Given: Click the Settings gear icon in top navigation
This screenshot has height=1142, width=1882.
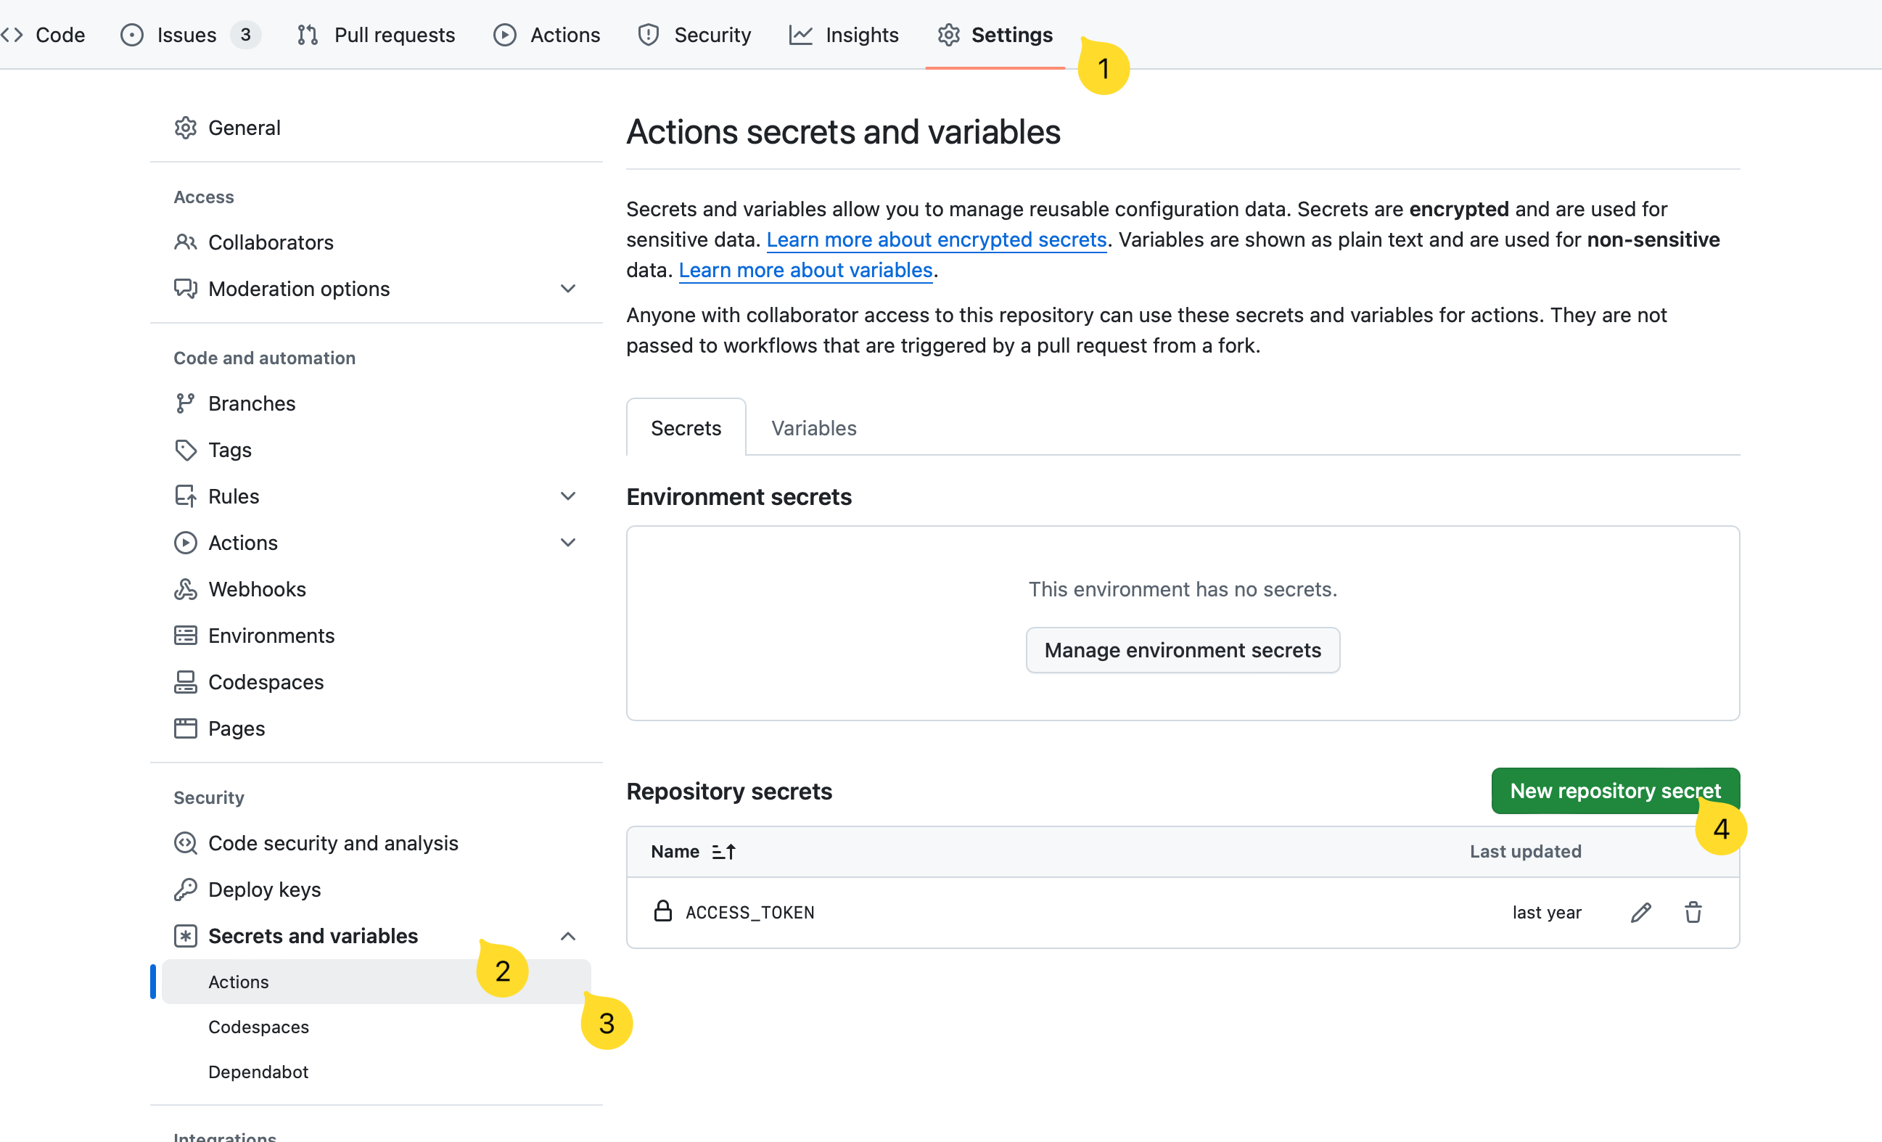Looking at the screenshot, I should tap(949, 34).
